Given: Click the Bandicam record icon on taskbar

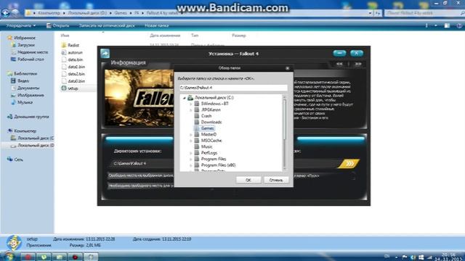Looking at the screenshot, I should (x=75, y=257).
